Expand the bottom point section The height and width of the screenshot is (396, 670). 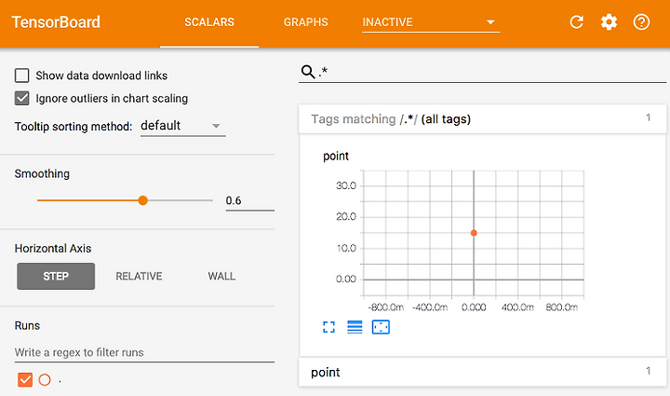[x=482, y=372]
